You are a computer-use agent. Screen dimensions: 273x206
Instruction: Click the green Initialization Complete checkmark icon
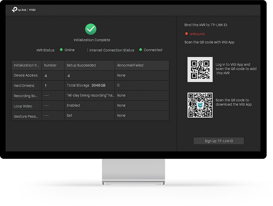pyautogui.click(x=91, y=29)
